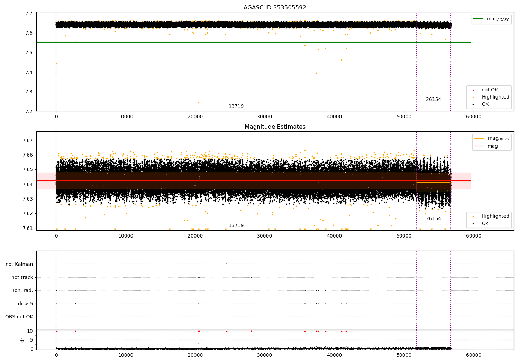This screenshot has height=363, width=519.
Task: Click 'Highlighted' in the top plot legend
Action: tap(495, 97)
